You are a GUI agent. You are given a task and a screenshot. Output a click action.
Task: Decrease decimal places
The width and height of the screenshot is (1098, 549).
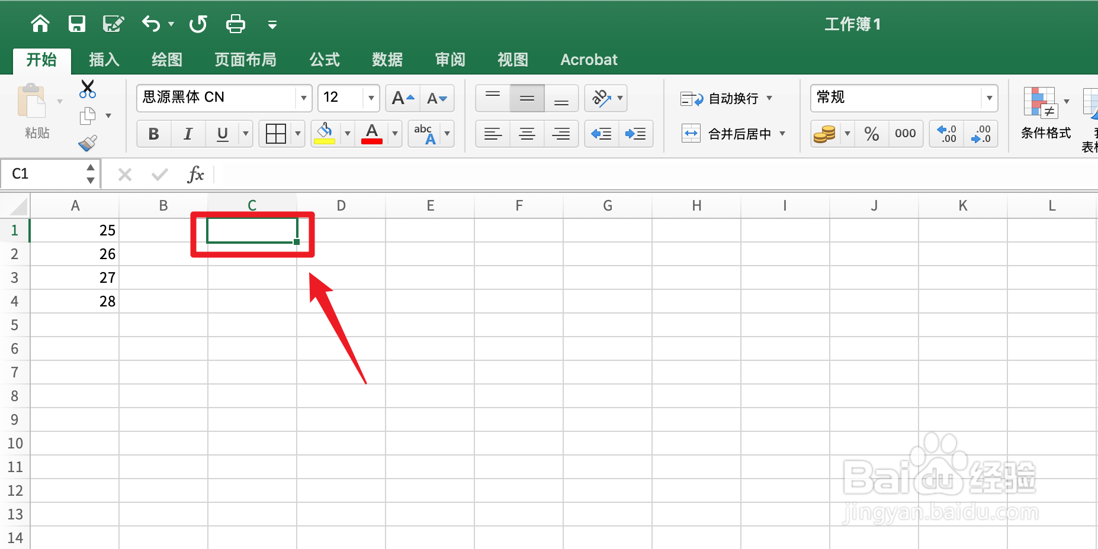[981, 134]
